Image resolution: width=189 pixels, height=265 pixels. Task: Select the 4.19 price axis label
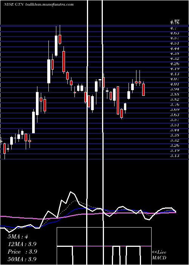[175, 69]
